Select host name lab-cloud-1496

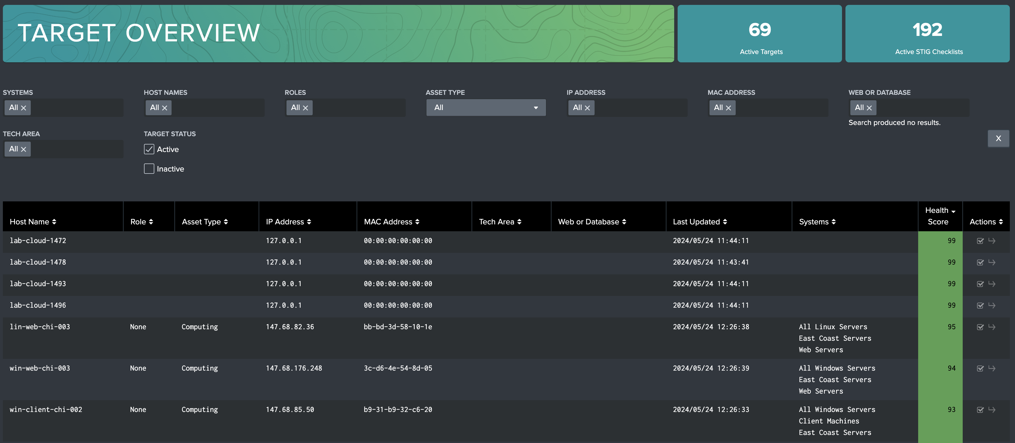pos(38,305)
